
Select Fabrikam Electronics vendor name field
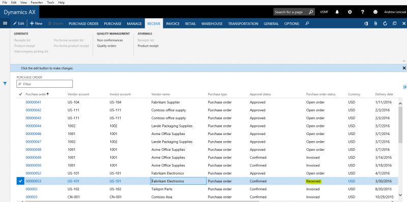(179, 181)
